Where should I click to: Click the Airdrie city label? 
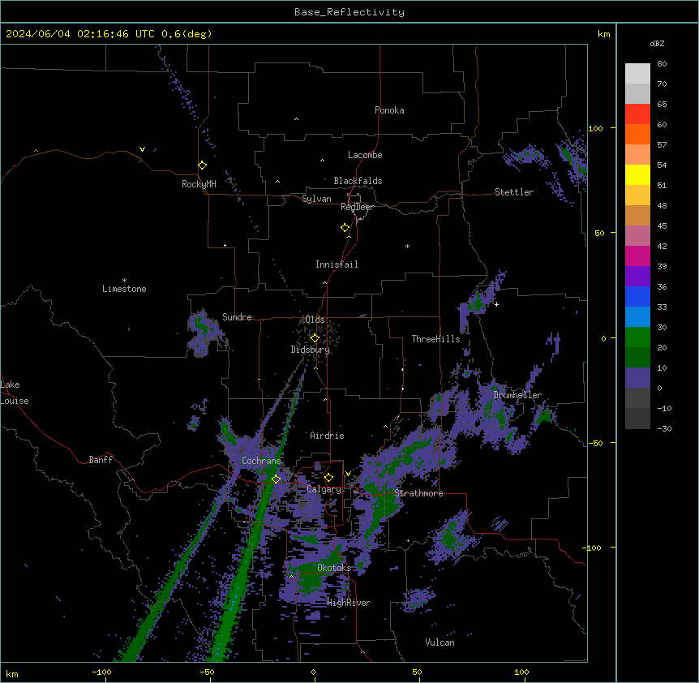tap(327, 436)
